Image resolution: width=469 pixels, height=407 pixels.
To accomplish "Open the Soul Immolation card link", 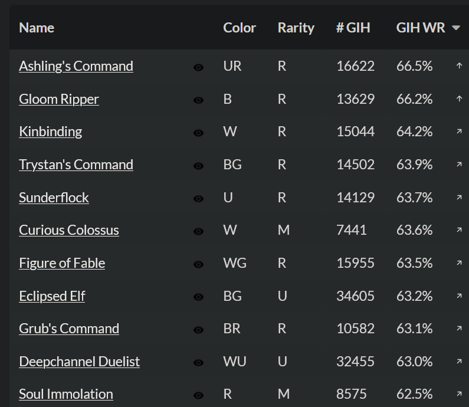I will coord(66,394).
